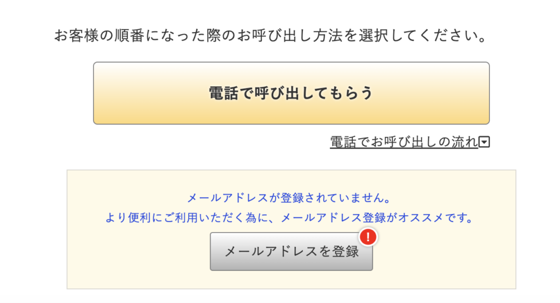Open the 電話でお呼び出しの流れ link
This screenshot has height=303, width=560.
pos(404,142)
